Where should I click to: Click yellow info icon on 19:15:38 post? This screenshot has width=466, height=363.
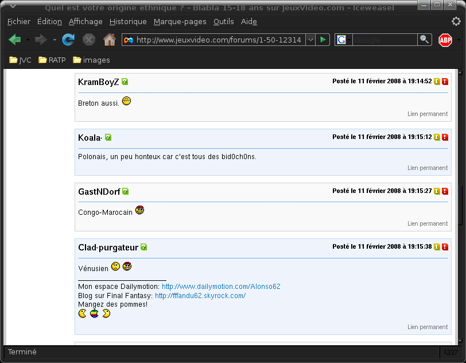(437, 246)
